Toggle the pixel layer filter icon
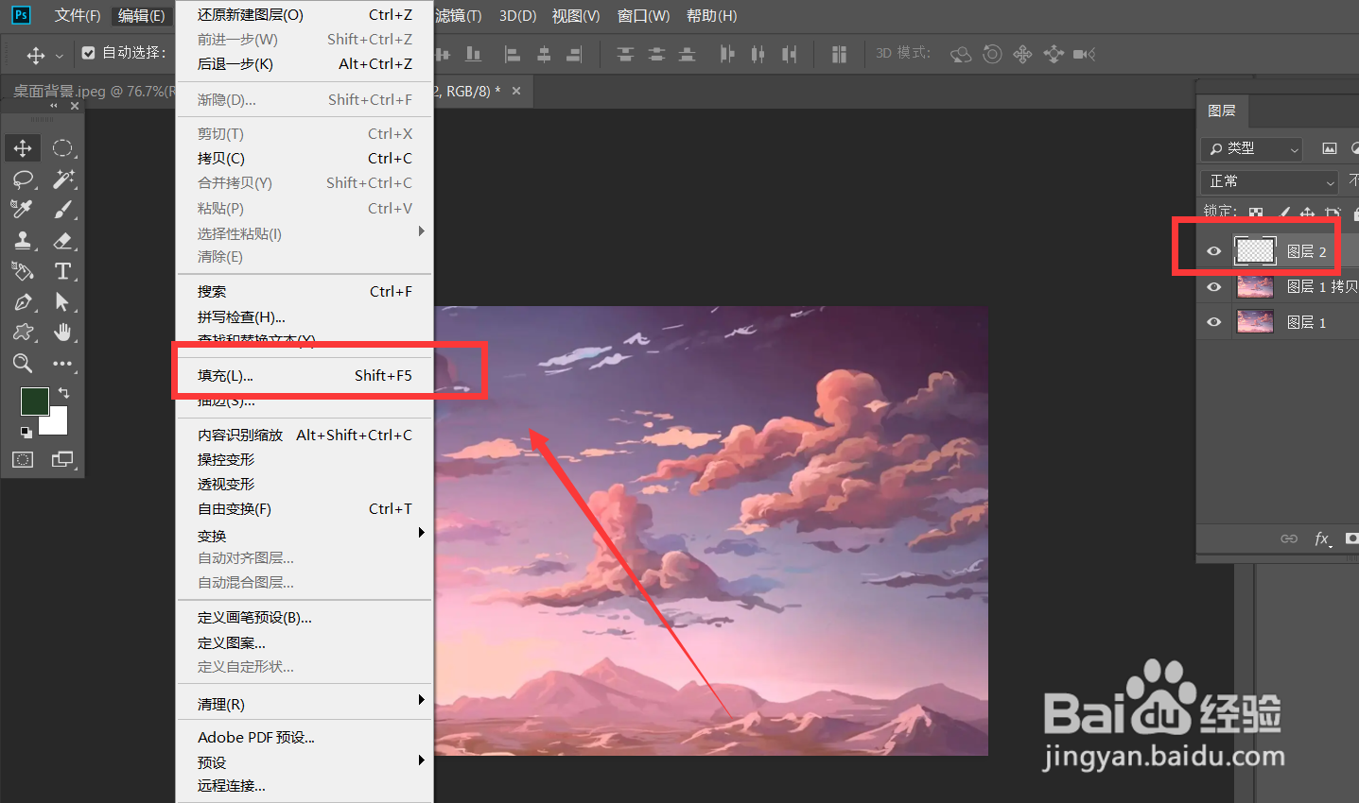 tap(1330, 148)
